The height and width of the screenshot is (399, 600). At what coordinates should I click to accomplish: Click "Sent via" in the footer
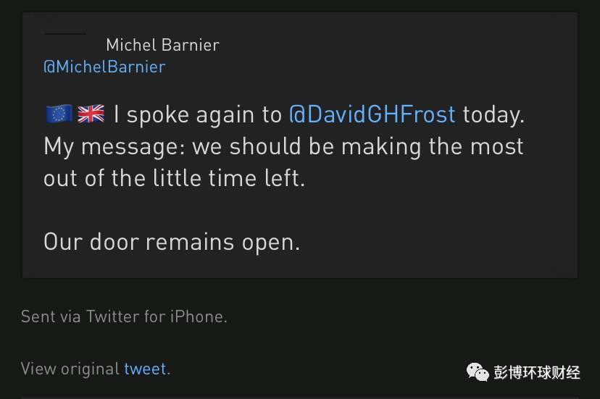[x=51, y=316]
